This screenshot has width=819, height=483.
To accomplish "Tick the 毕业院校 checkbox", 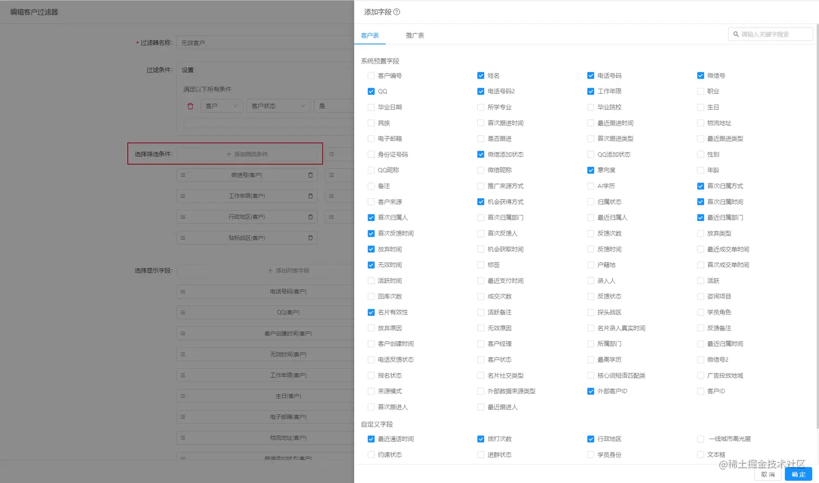I will 590,107.
